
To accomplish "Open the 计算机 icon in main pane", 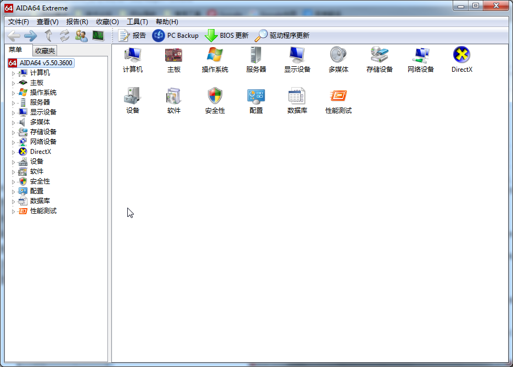I will 133,60.
